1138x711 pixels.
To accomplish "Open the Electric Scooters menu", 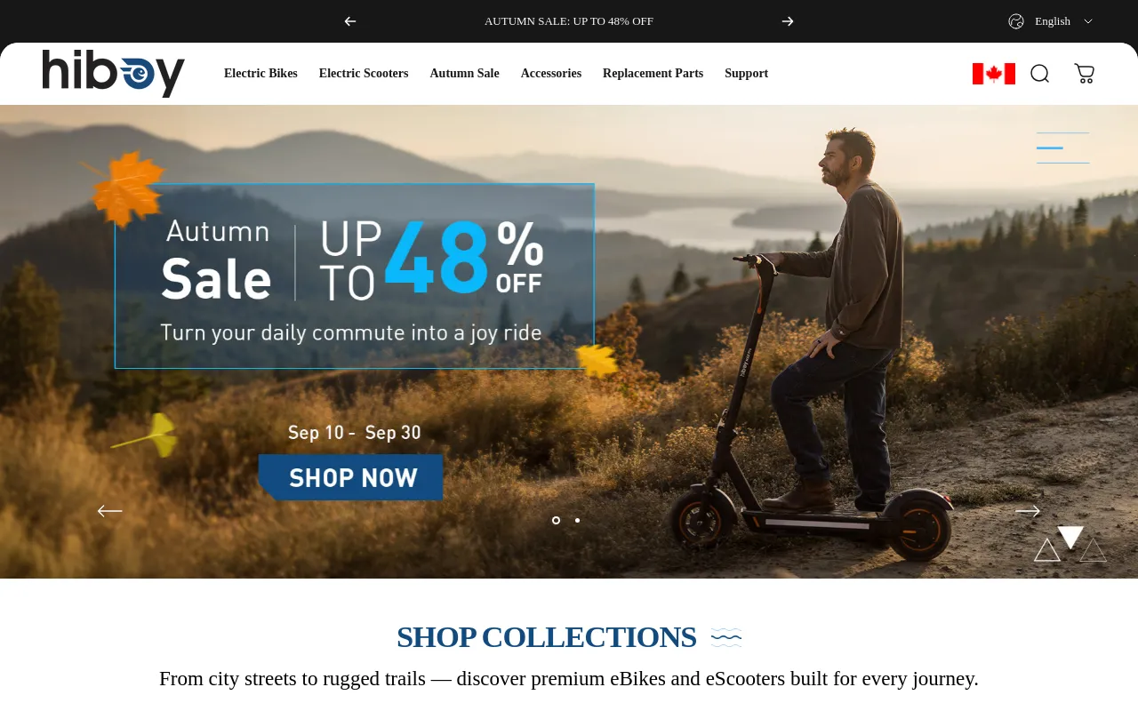I will pos(364,74).
